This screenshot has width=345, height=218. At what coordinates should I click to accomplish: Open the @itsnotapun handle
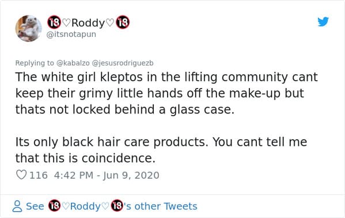71,35
